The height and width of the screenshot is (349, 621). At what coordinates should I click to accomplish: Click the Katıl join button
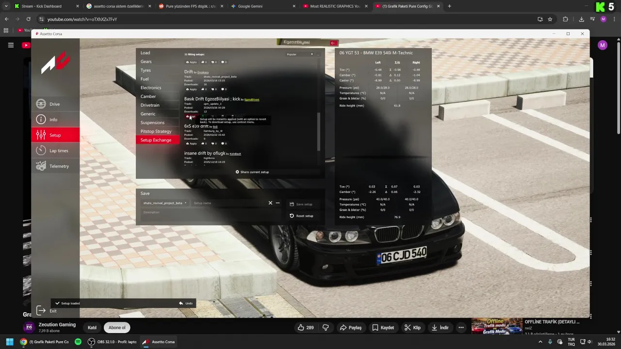click(x=92, y=328)
